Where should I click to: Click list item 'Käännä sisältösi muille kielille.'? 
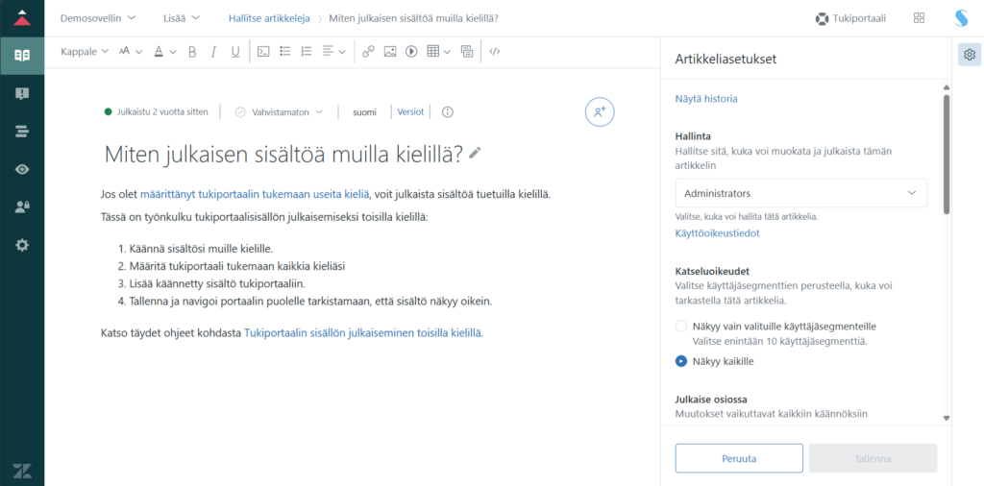tap(201, 248)
